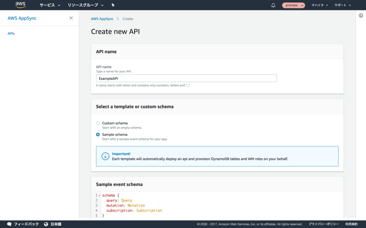Click the AWS home logo
Screen dimensions: 366x228
pos(20,5)
